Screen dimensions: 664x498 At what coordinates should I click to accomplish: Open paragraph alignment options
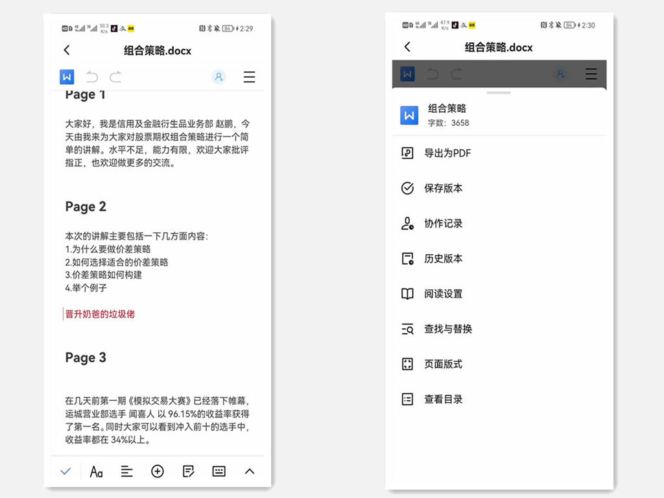[x=126, y=471]
